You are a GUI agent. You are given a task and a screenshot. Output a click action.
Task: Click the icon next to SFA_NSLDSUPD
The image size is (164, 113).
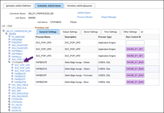point(9,96)
